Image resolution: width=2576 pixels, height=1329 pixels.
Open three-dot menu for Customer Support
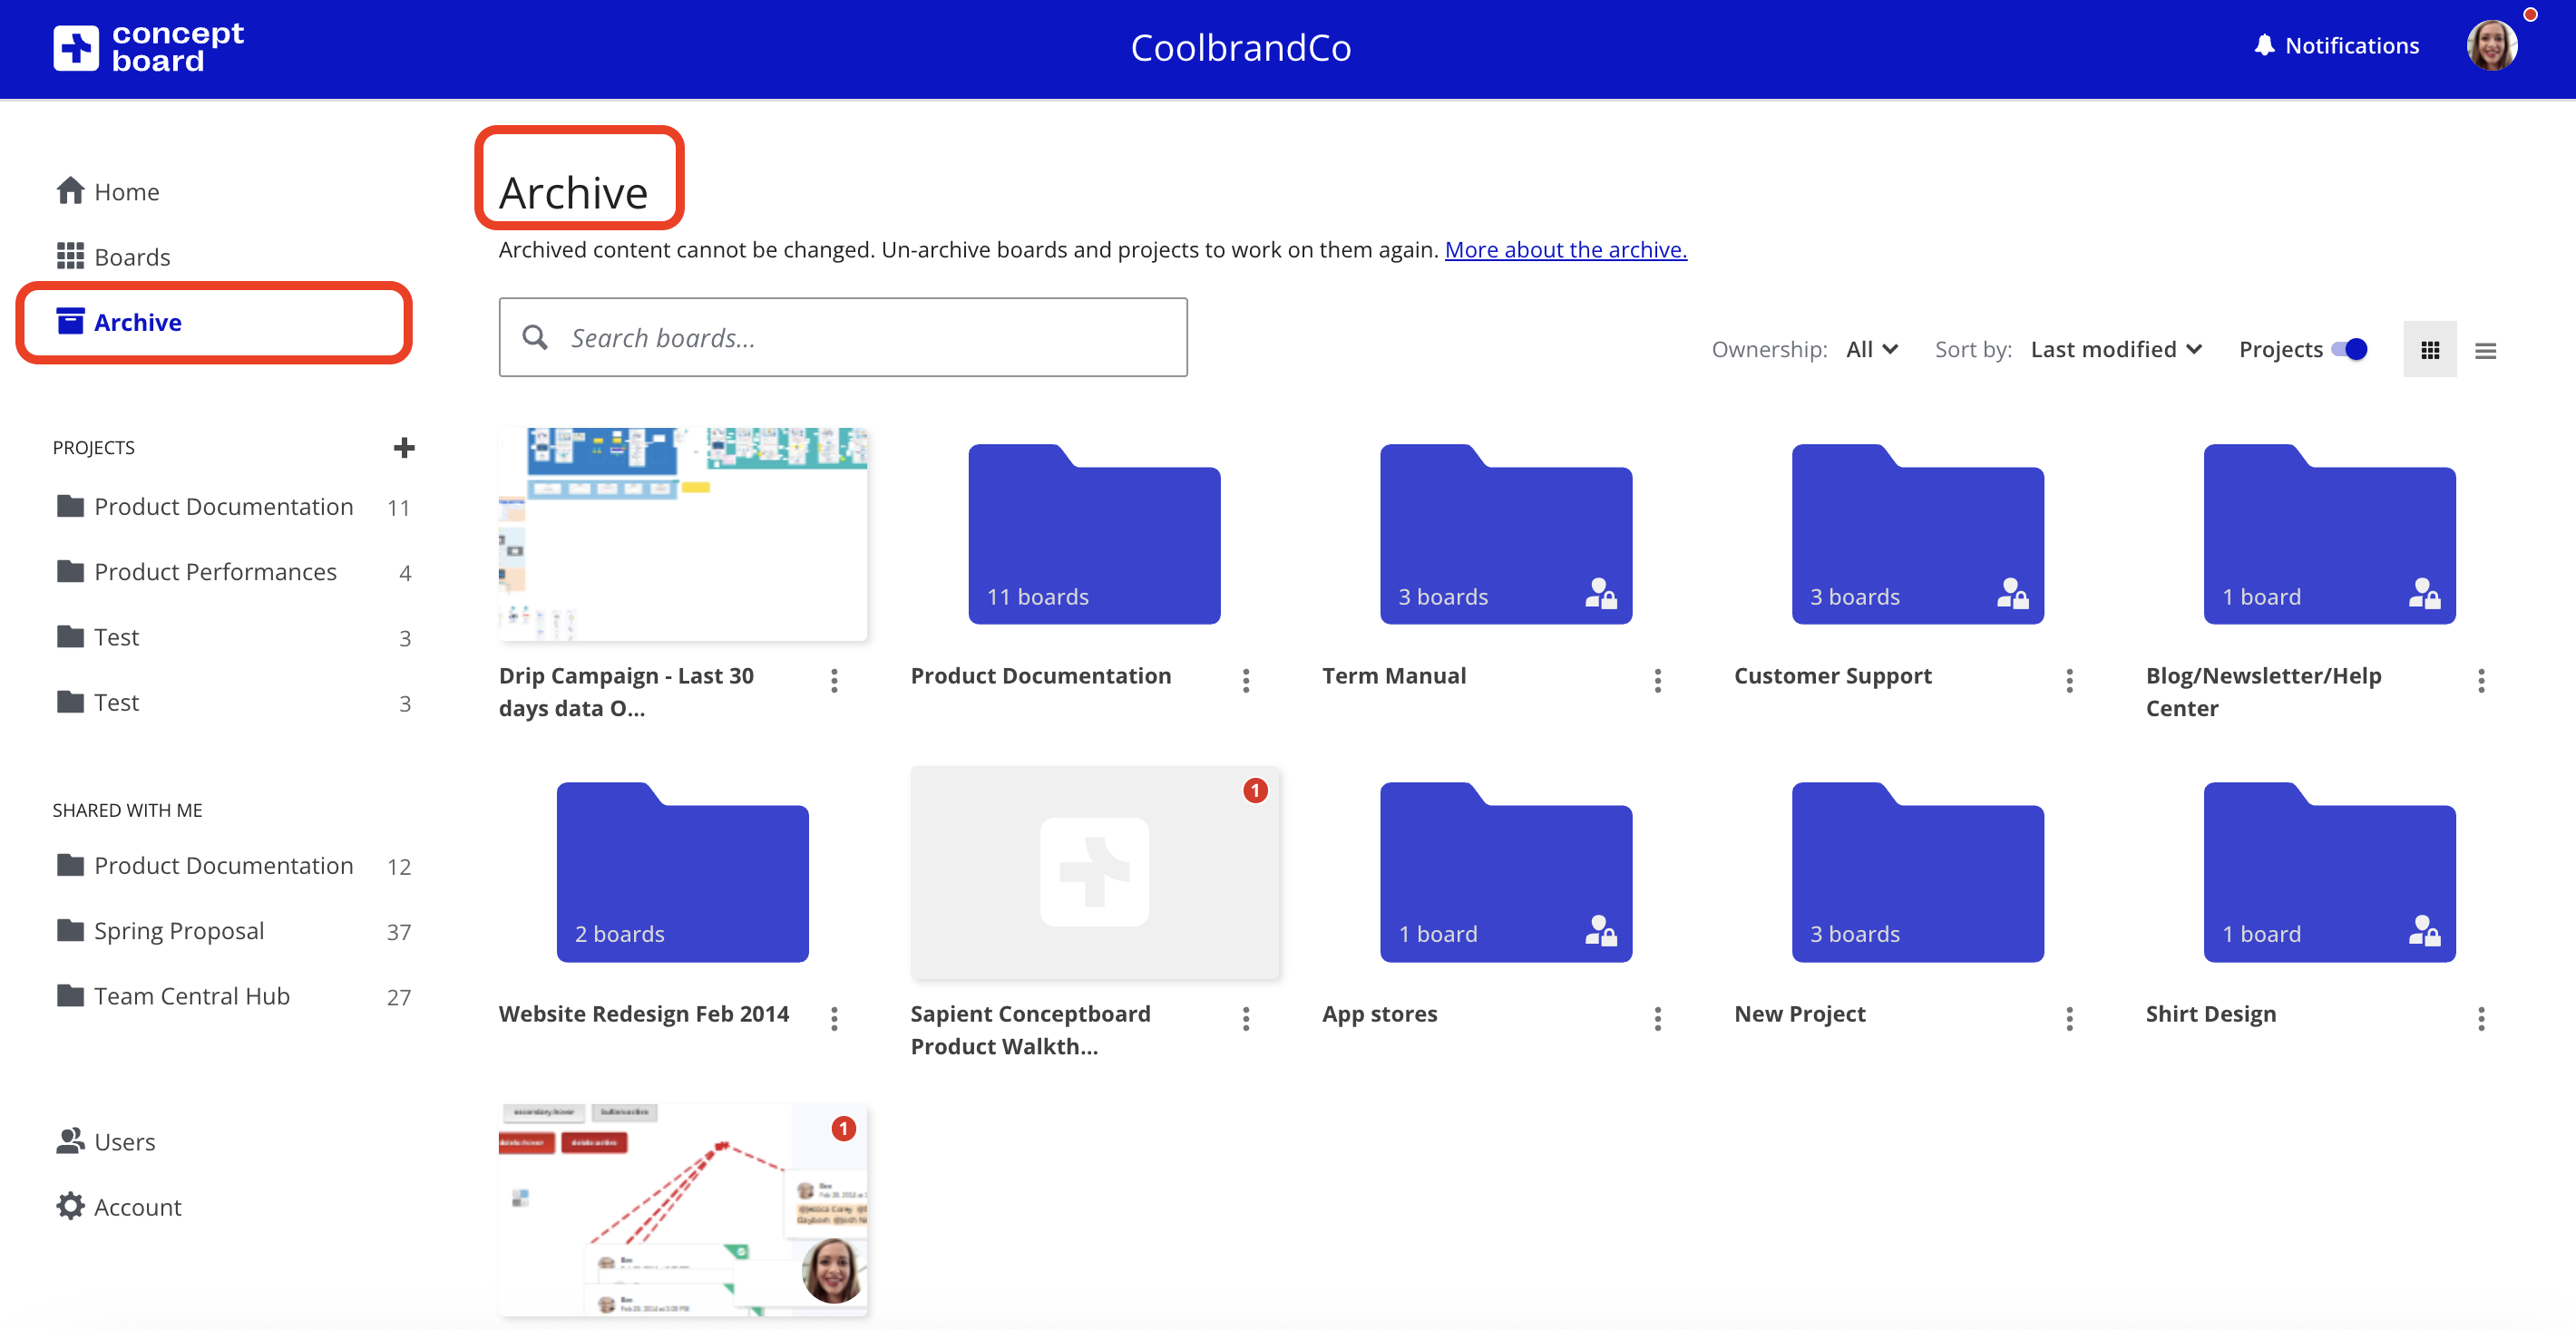[2069, 681]
